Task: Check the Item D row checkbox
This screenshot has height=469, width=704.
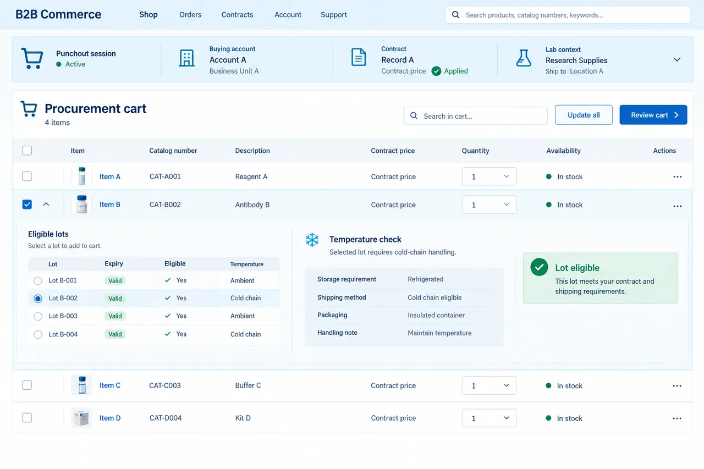Action: 27,418
